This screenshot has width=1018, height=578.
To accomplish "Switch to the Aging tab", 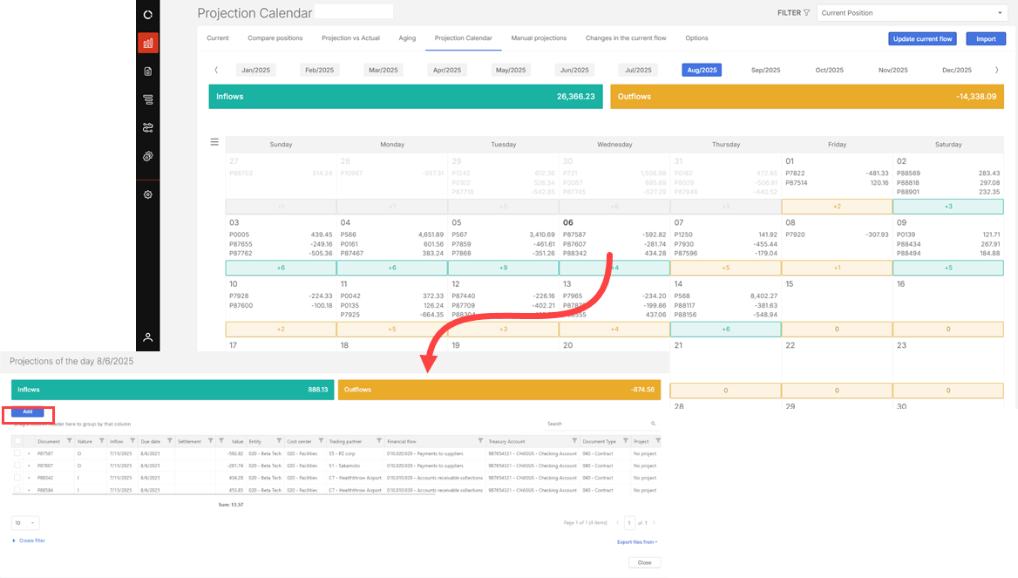I will (x=407, y=38).
